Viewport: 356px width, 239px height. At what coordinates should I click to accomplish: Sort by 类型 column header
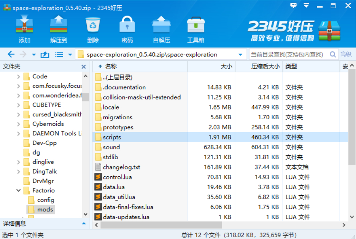tap(311, 66)
